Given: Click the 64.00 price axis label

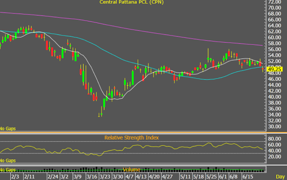Looking at the screenshot, I should point(274,26).
